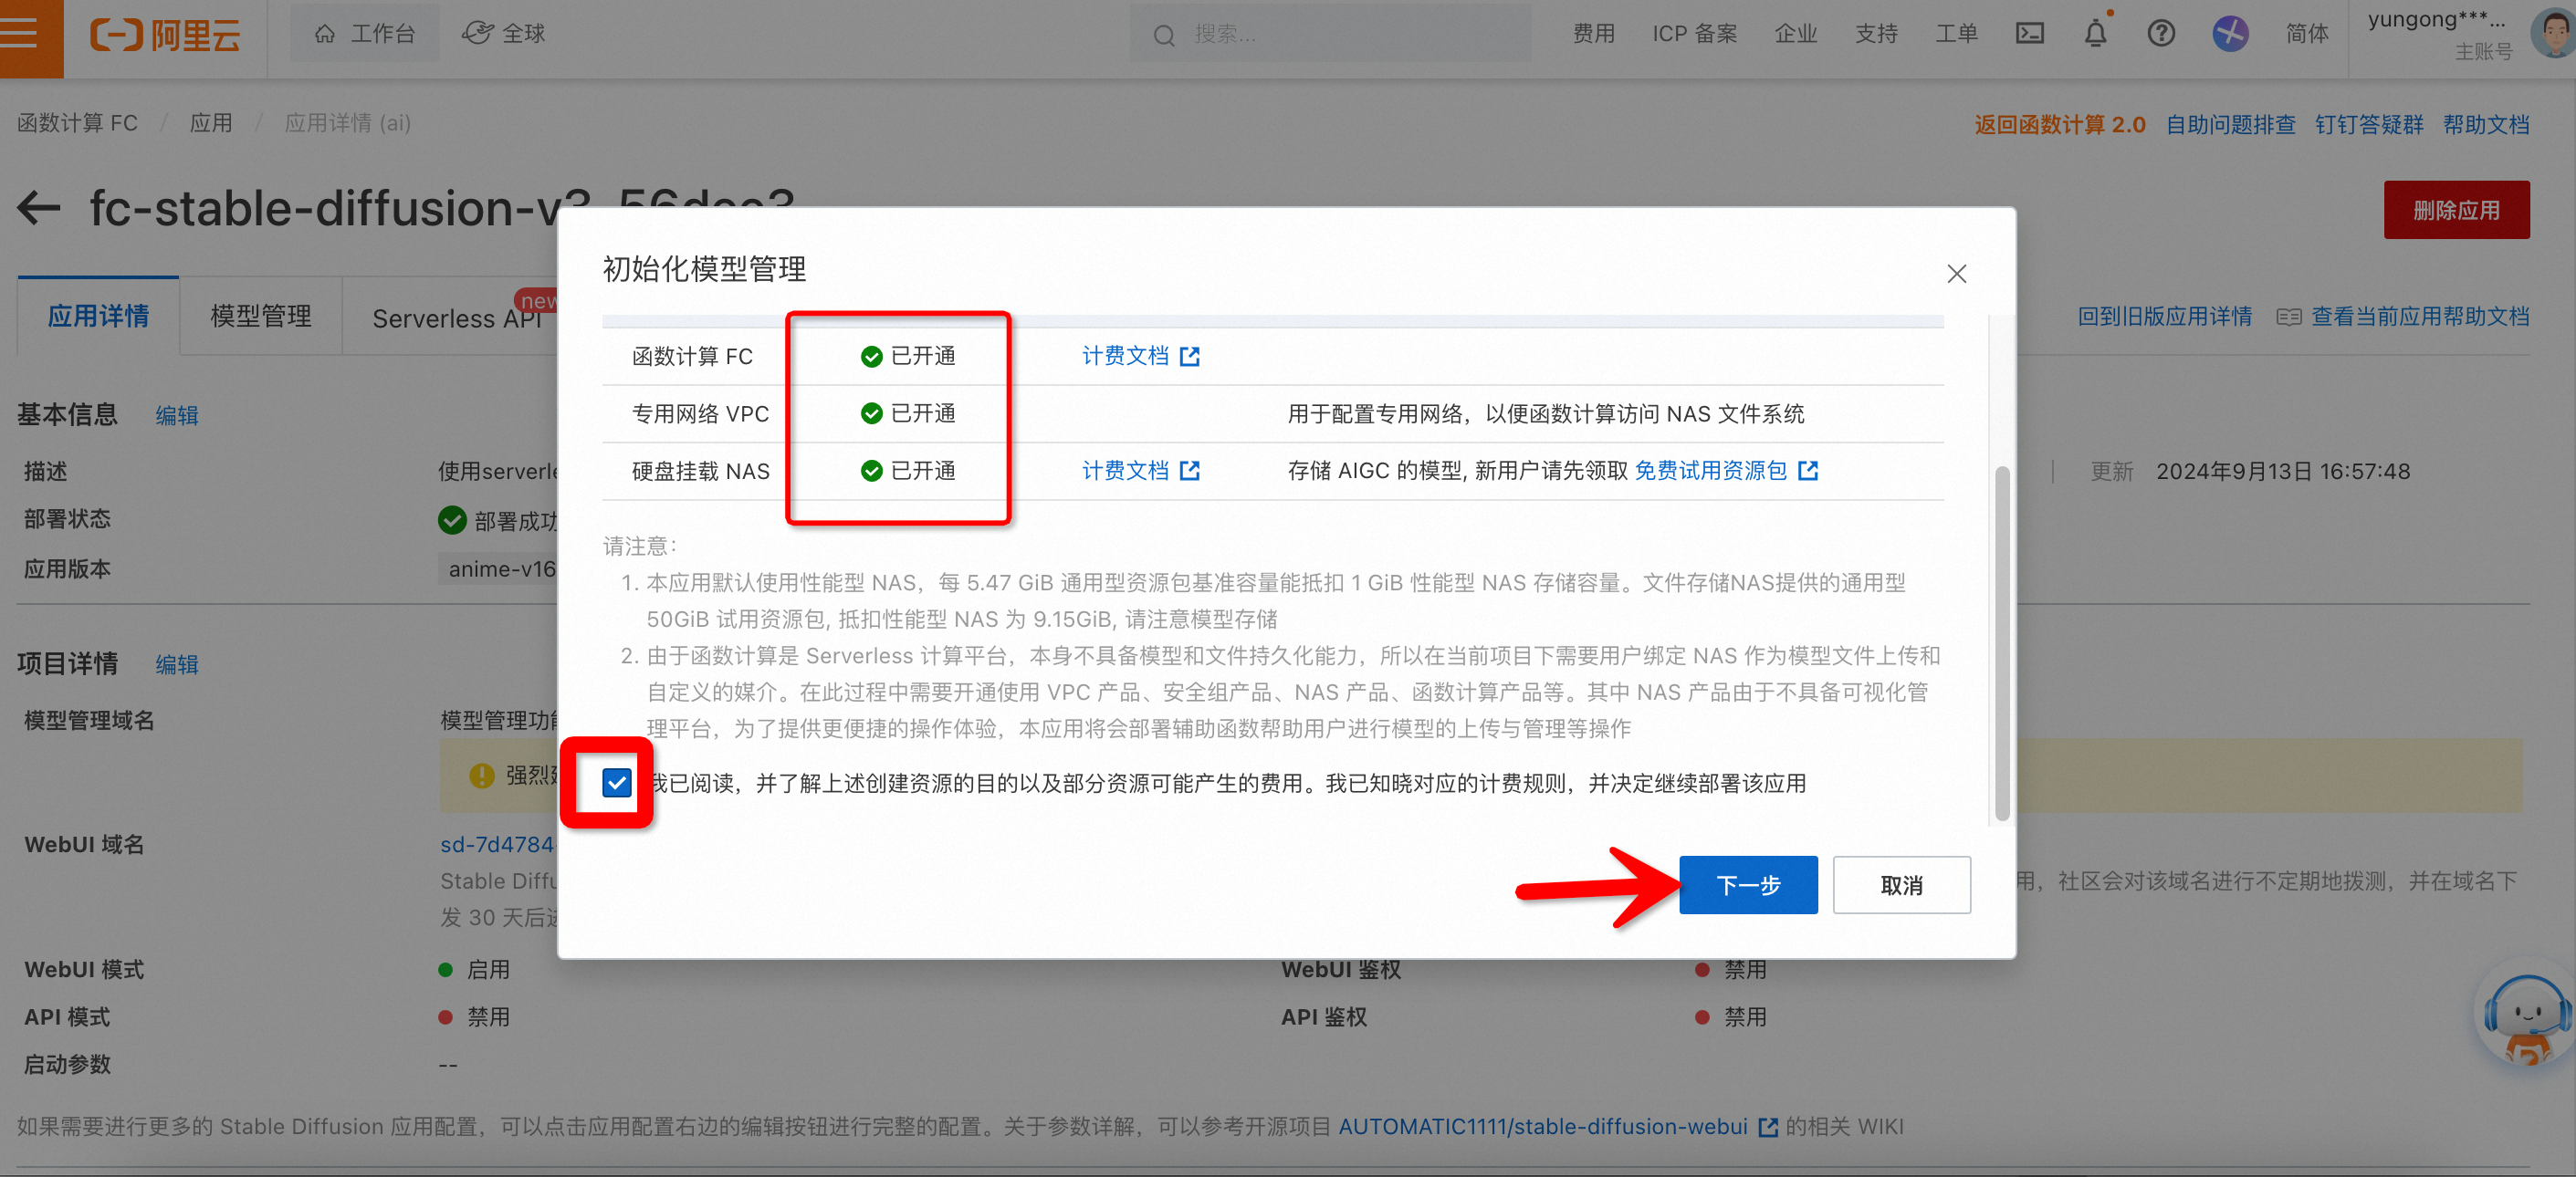
Task: Open the 企业 menu
Action: coord(1796,34)
